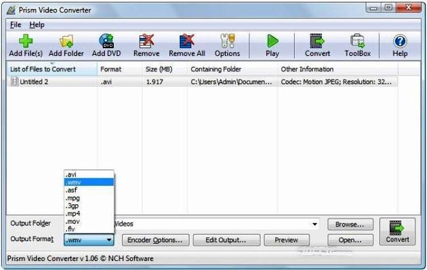This screenshot has width=427, height=270.
Task: Click the Preview button
Action: [287, 240]
